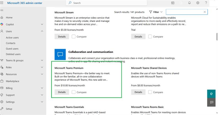Go to Contacts in sidebar
This screenshot has width=220, height=115.
[x=10, y=43]
